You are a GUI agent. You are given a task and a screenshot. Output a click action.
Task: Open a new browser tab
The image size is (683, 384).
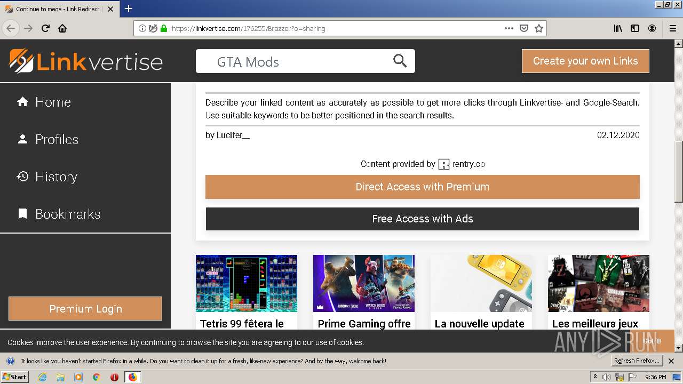tap(129, 9)
